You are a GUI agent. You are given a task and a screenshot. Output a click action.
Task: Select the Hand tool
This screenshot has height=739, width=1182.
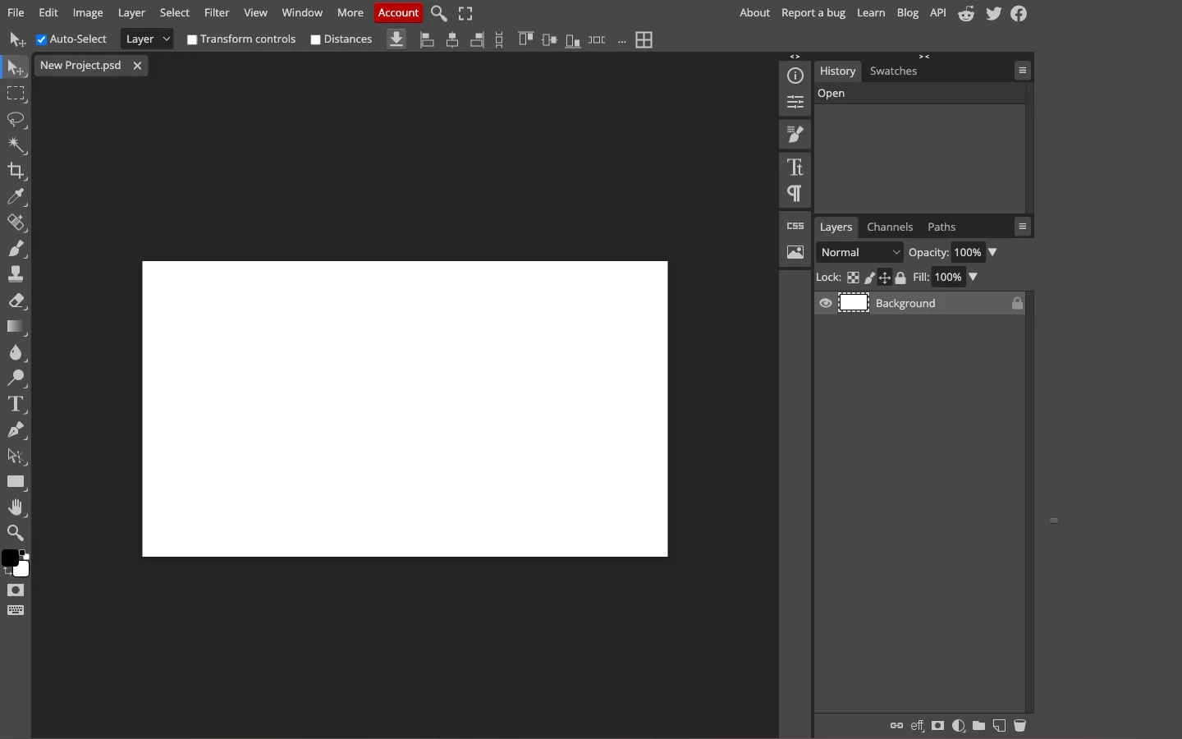pyautogui.click(x=16, y=507)
